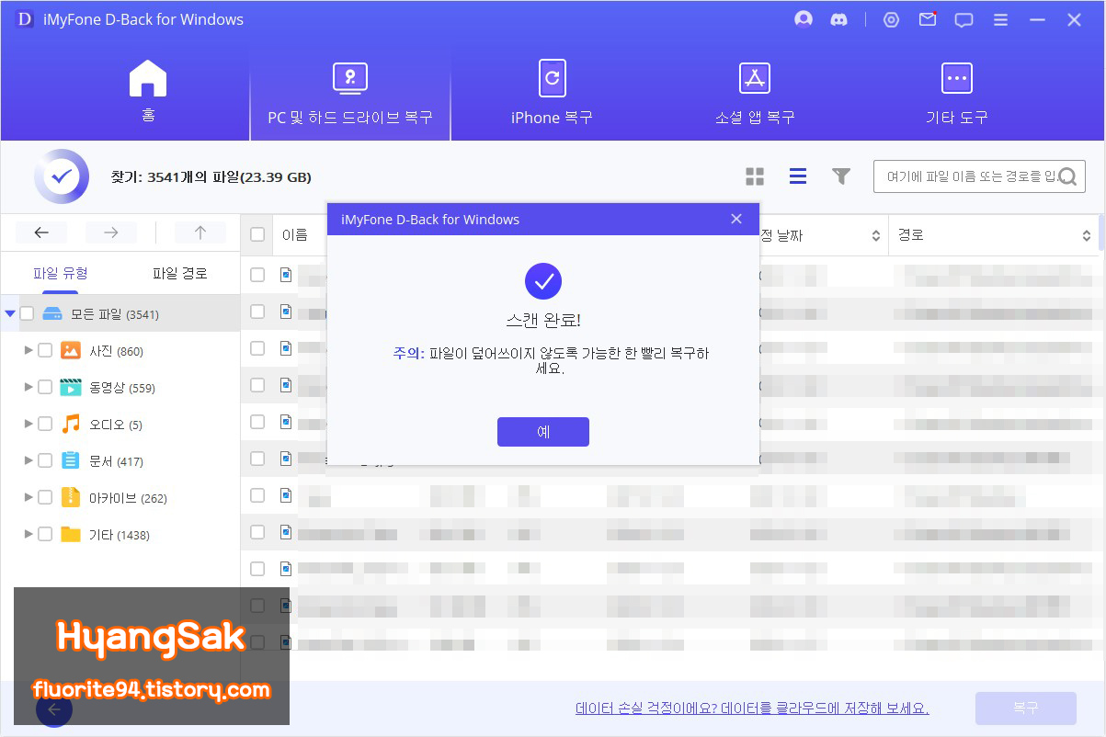Toggle the select-all checkbox in table header
This screenshot has width=1106, height=737.
click(x=257, y=235)
